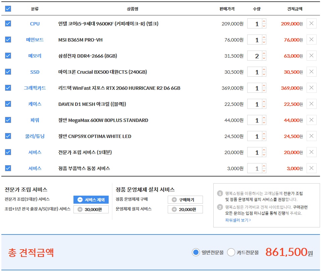Decrease quantity of the CPU item
This screenshot has width=321, height=271.
pyautogui.click(x=264, y=26)
